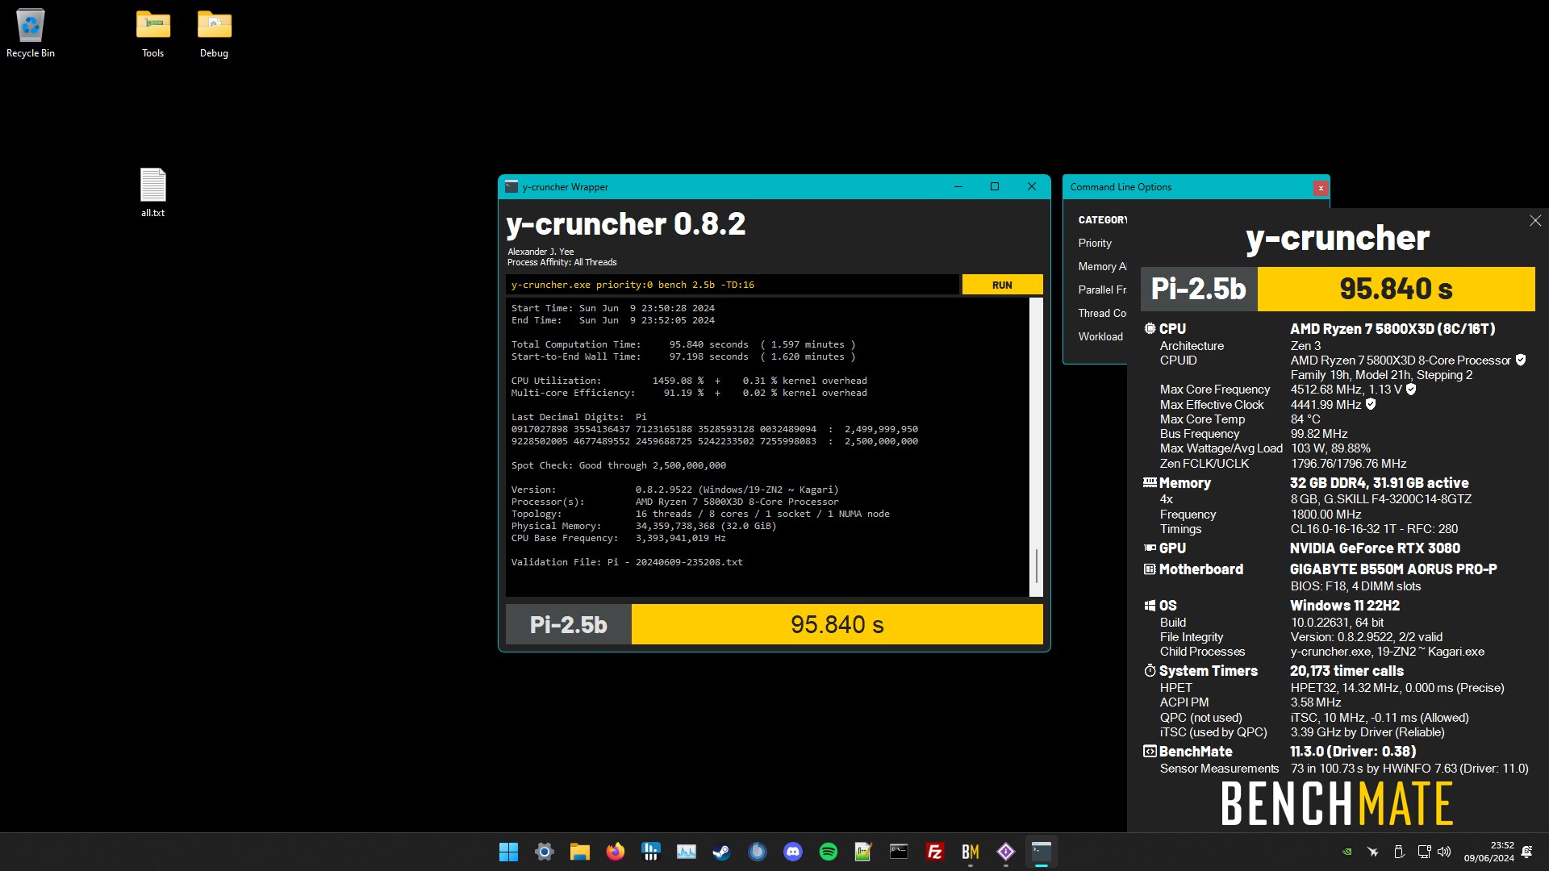This screenshot has height=871, width=1549.
Task: Click the GPU section icon in BenchMate panel
Action: coord(1150,548)
